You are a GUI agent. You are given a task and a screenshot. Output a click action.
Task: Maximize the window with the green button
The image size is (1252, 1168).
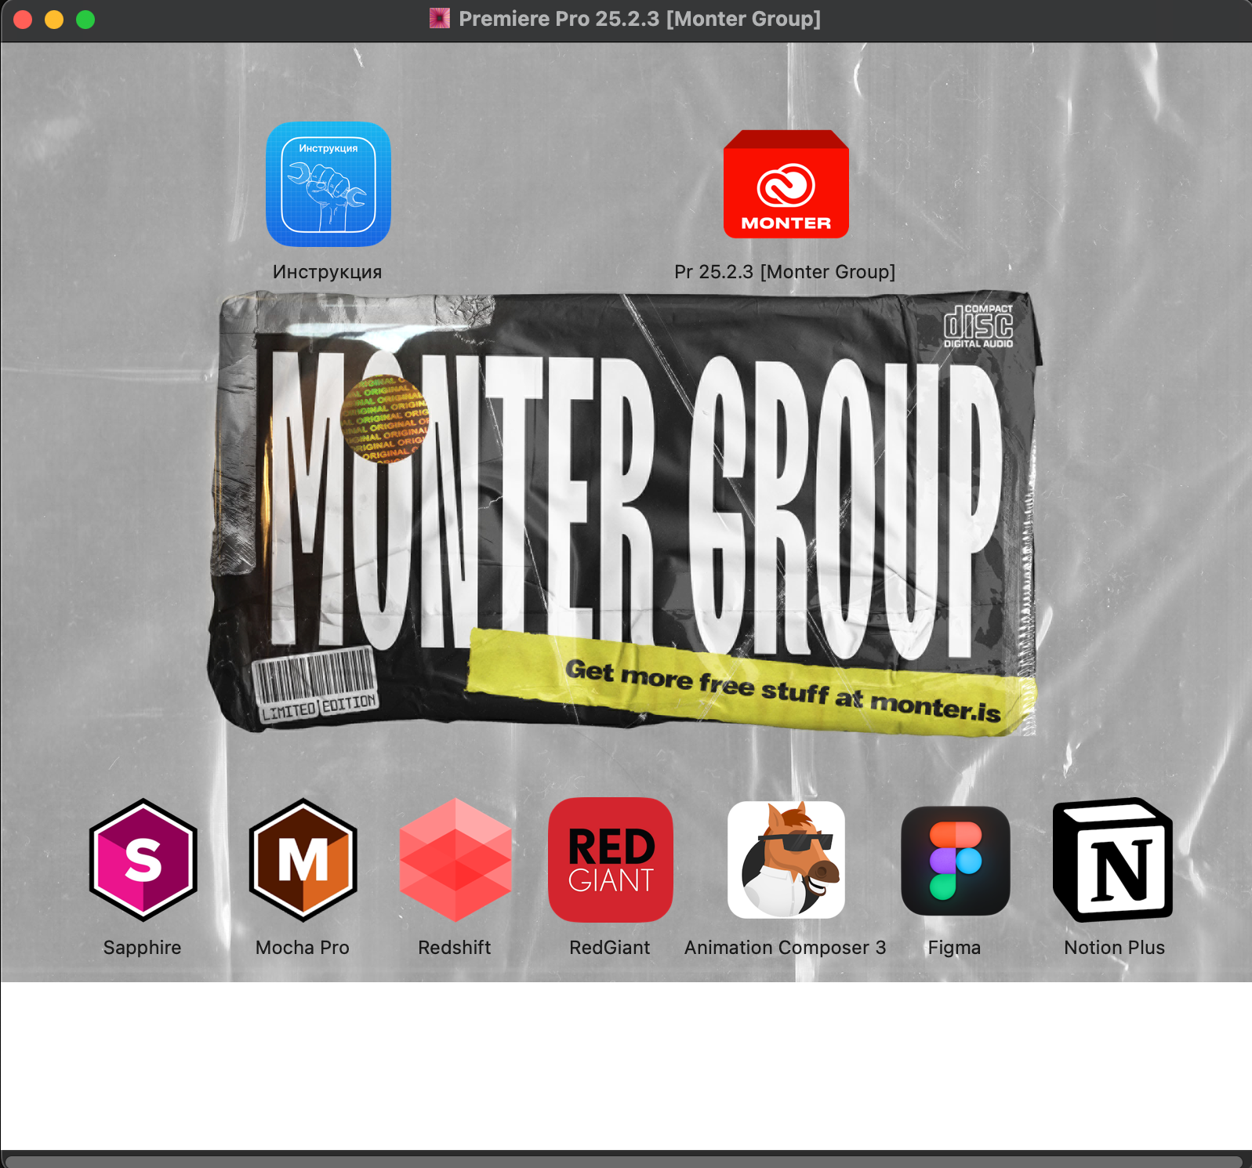[85, 20]
